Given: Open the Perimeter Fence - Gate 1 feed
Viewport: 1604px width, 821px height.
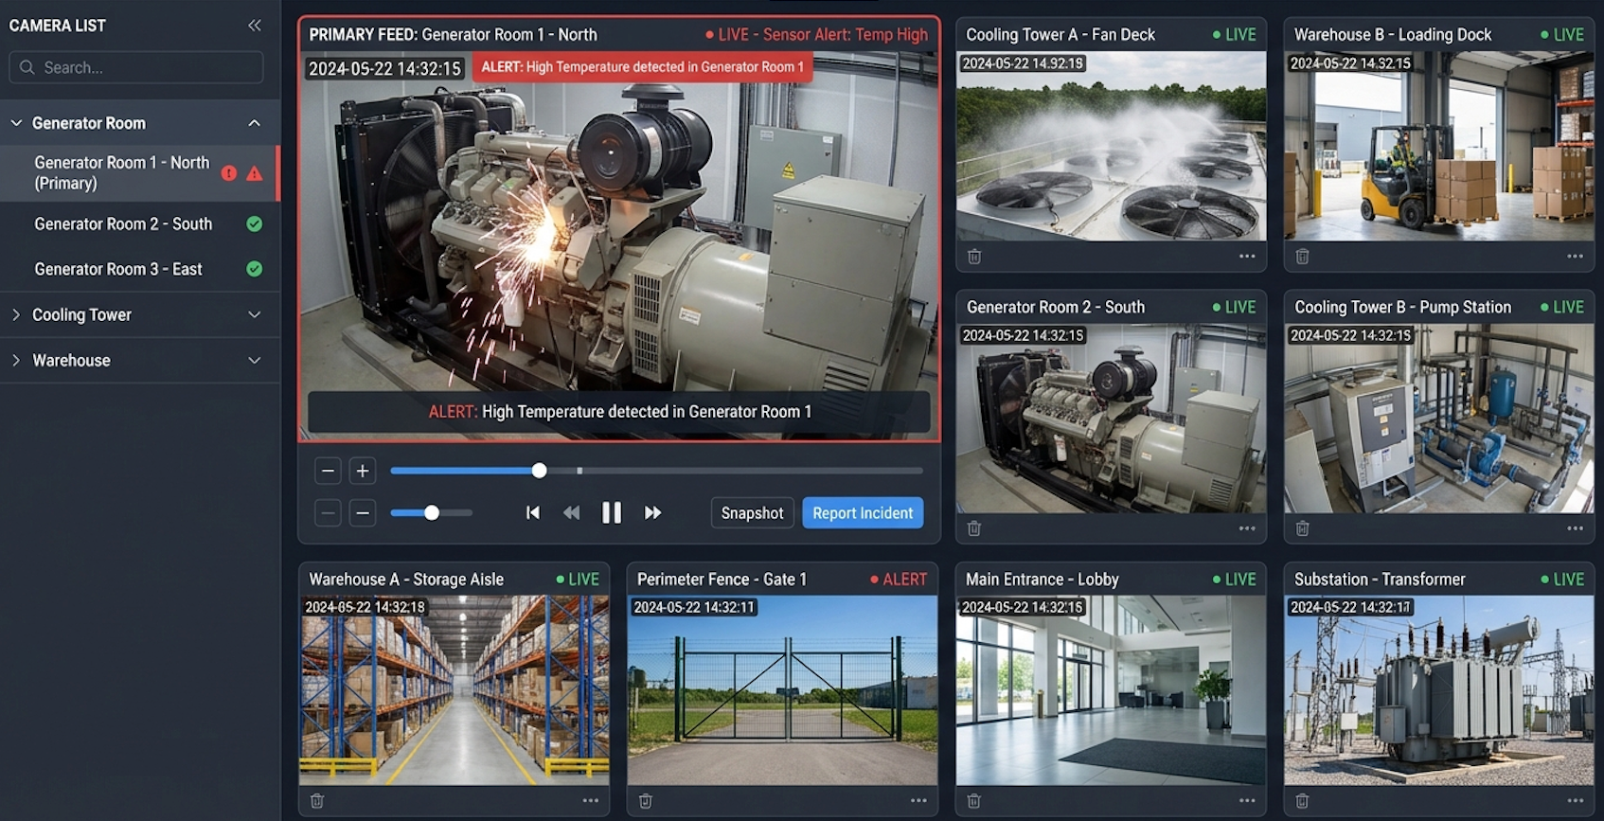Looking at the screenshot, I should coord(782,689).
